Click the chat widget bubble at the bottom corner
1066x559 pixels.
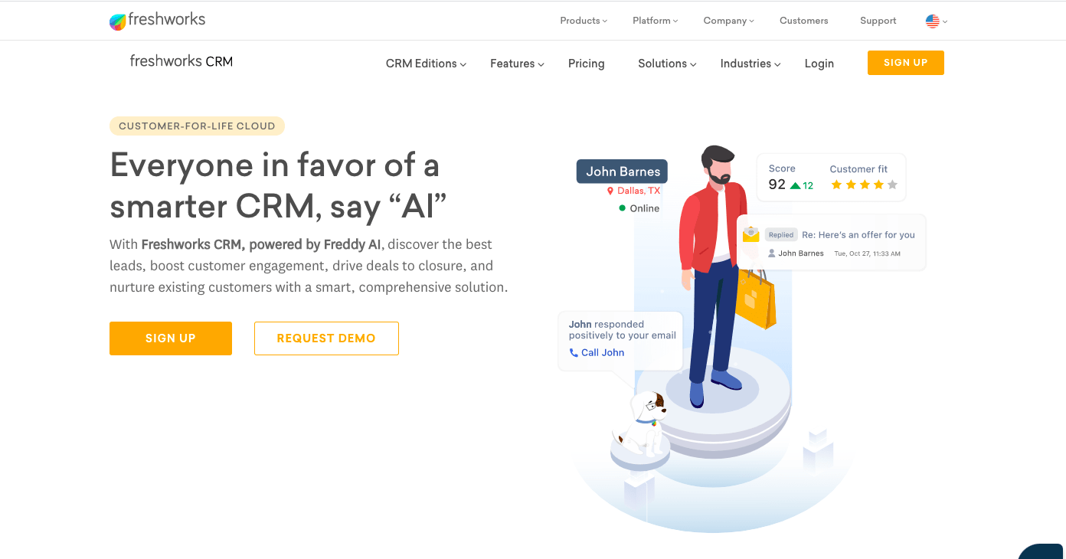[1043, 551]
